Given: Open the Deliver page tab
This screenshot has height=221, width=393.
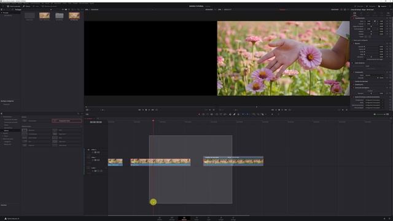Looking at the screenshot, I should coord(233,219).
